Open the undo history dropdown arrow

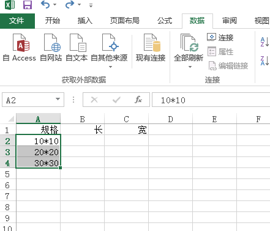(54, 5)
